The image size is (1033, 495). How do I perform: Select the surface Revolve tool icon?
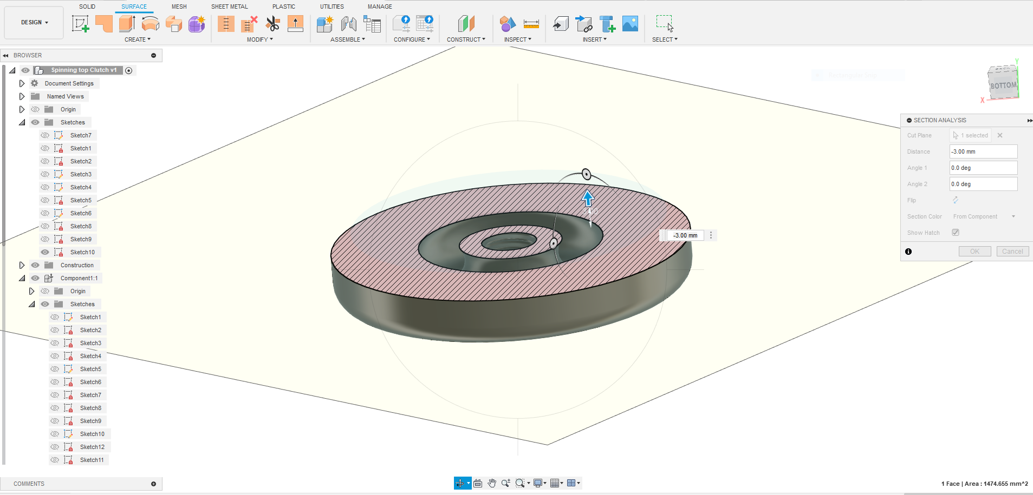click(x=150, y=24)
